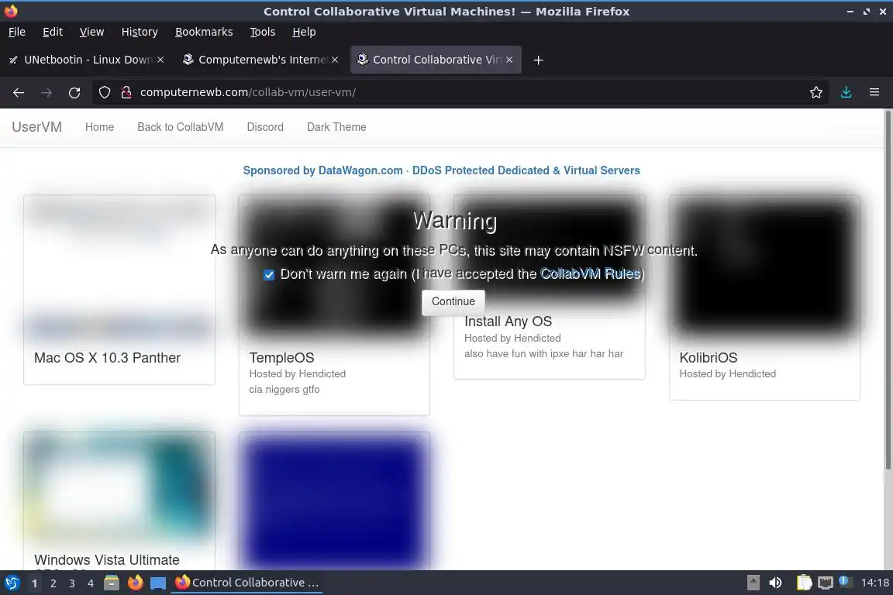Go to Home in the navbar
The height and width of the screenshot is (595, 893).
click(100, 127)
